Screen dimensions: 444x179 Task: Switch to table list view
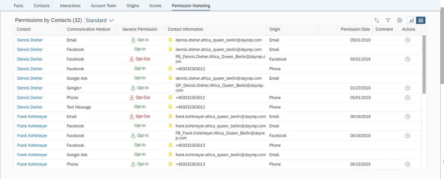pos(421,21)
